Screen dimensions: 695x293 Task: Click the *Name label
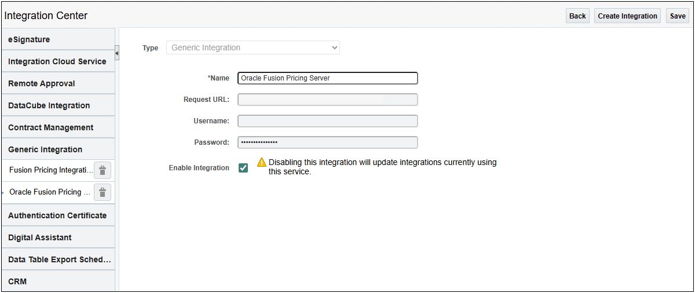218,78
